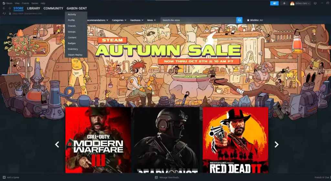The width and height of the screenshot is (331, 181).
Task: Open the Red Dead Redemption II thumbnail
Action: pos(235,140)
